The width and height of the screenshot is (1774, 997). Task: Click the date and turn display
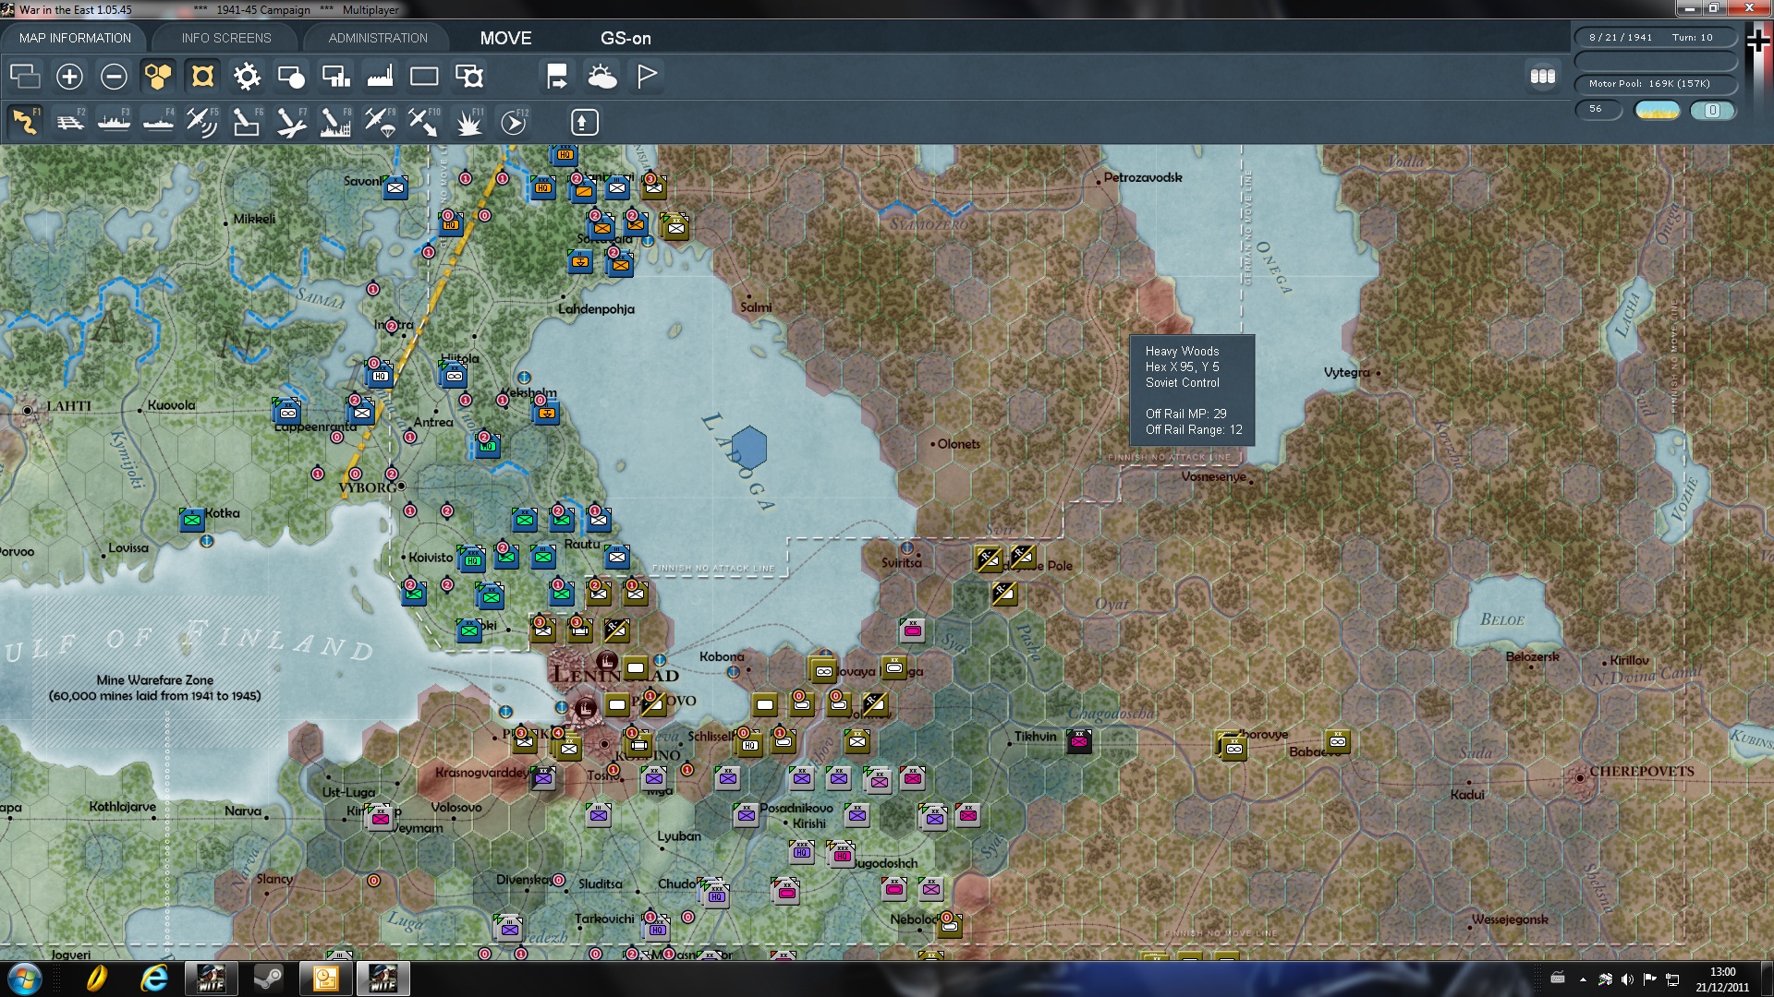point(1655,38)
